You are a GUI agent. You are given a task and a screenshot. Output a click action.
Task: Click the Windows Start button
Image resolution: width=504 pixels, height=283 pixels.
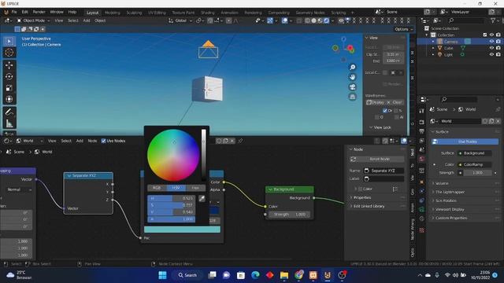click(x=163, y=275)
